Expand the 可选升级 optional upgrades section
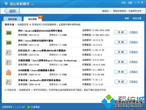Image resolution: width=146 pixels, height=110 pixels. 6,90
